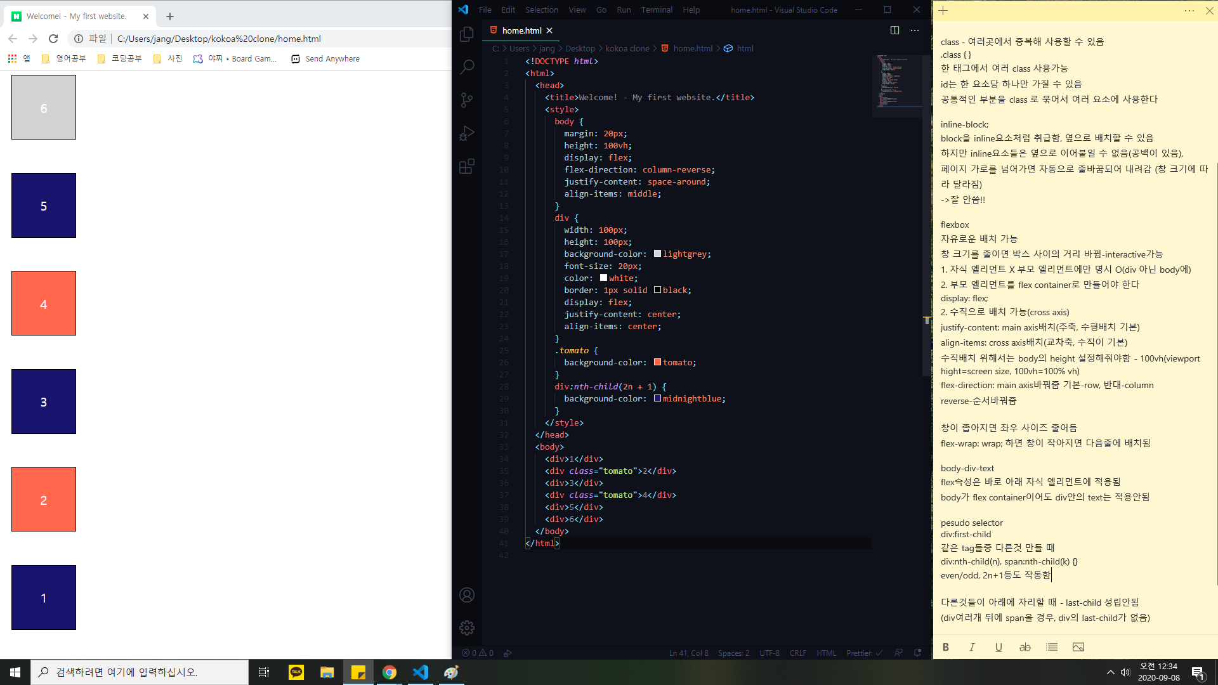Viewport: 1218px width, 685px height.
Task: Show hidden system tray icons chevron
Action: (x=1110, y=672)
